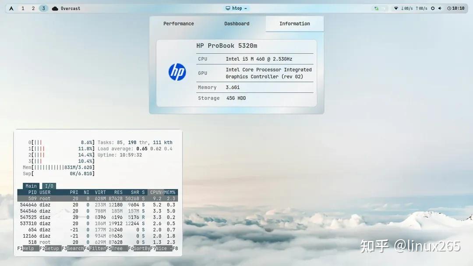Click the upload speed 0B/s indicator
473x266 pixels.
(421, 8)
